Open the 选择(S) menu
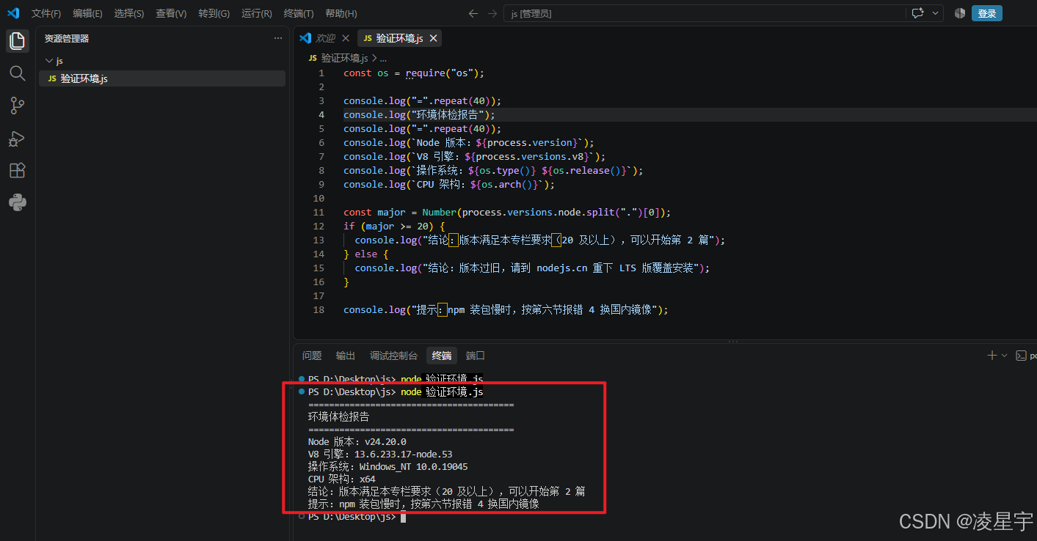 [129, 13]
